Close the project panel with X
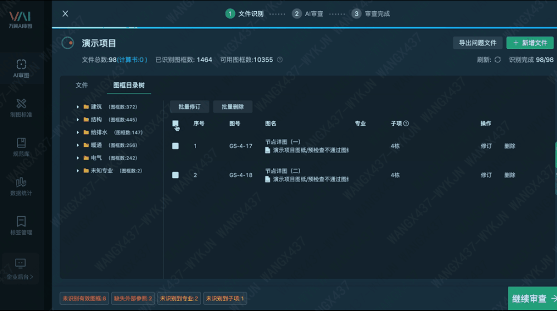Viewport: 557px width, 311px height. coord(65,14)
